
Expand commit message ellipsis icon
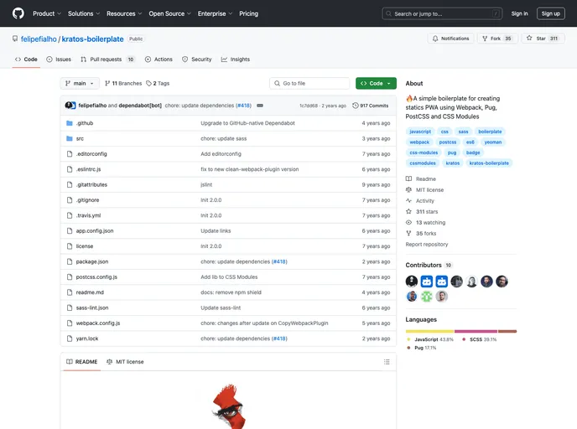pos(260,106)
